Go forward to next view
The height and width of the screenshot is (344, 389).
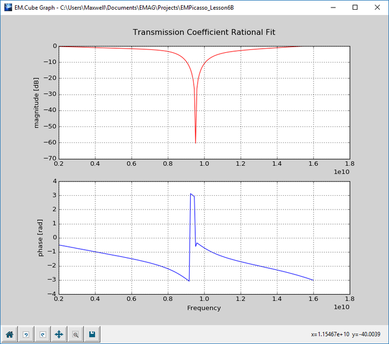tap(43, 335)
